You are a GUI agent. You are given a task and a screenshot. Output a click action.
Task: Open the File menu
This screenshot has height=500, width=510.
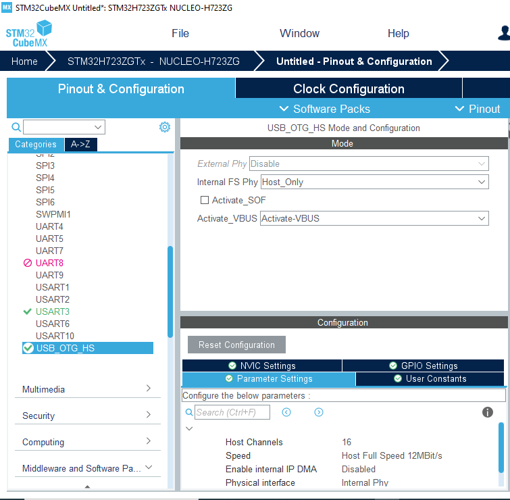click(180, 33)
